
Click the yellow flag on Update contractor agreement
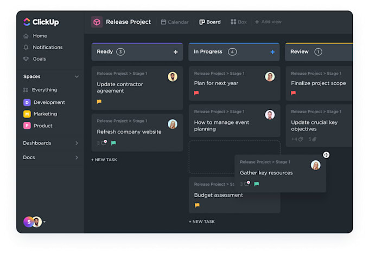pyautogui.click(x=99, y=101)
